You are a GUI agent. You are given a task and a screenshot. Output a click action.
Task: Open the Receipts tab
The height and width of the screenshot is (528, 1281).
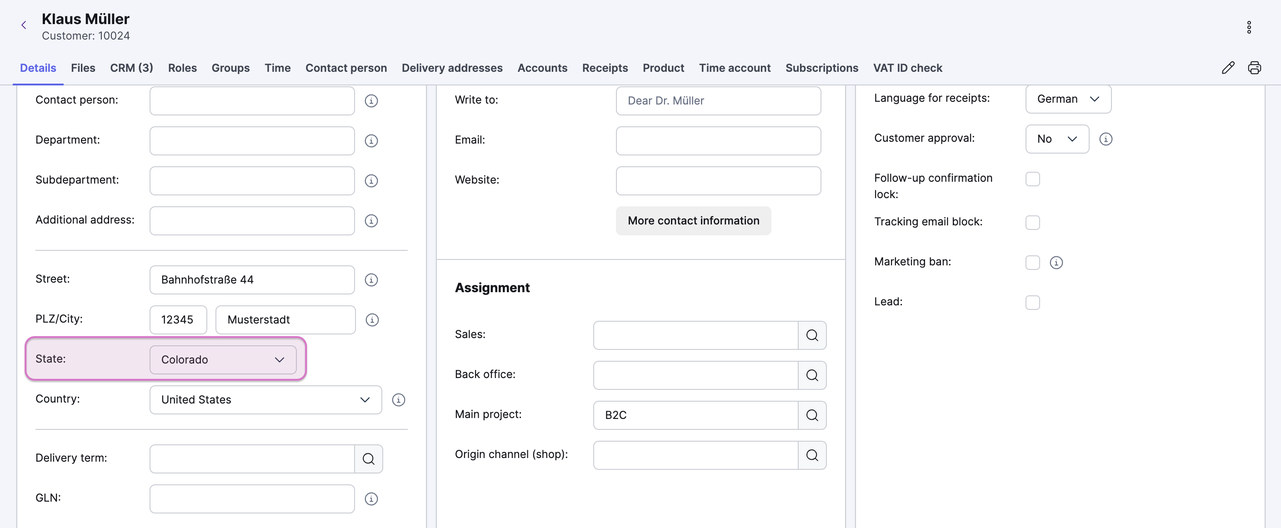[605, 68]
